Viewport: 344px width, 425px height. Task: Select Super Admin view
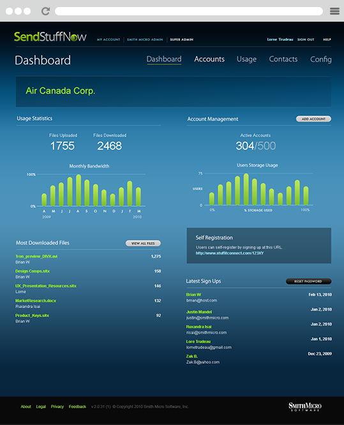[x=182, y=40]
